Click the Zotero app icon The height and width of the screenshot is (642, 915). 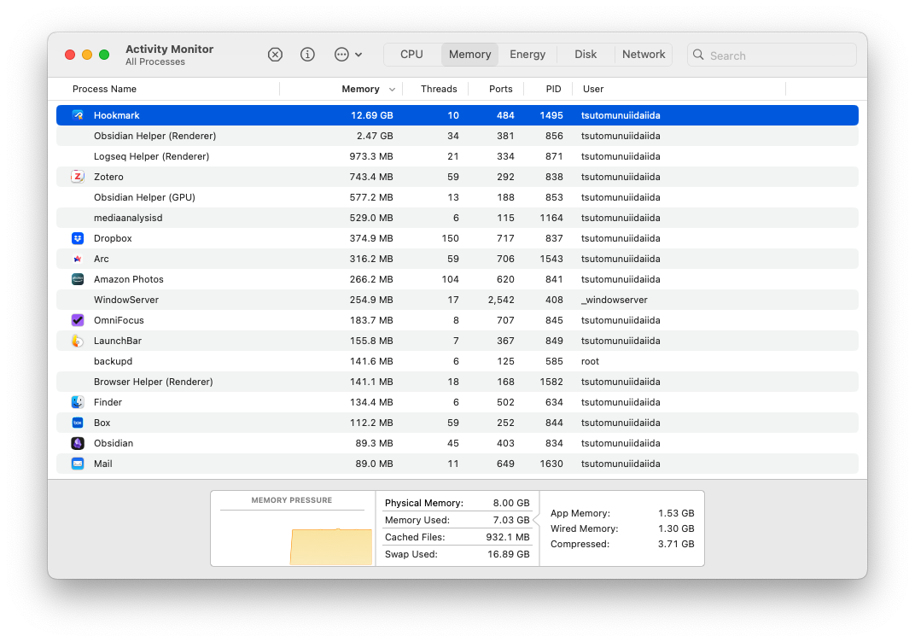78,177
